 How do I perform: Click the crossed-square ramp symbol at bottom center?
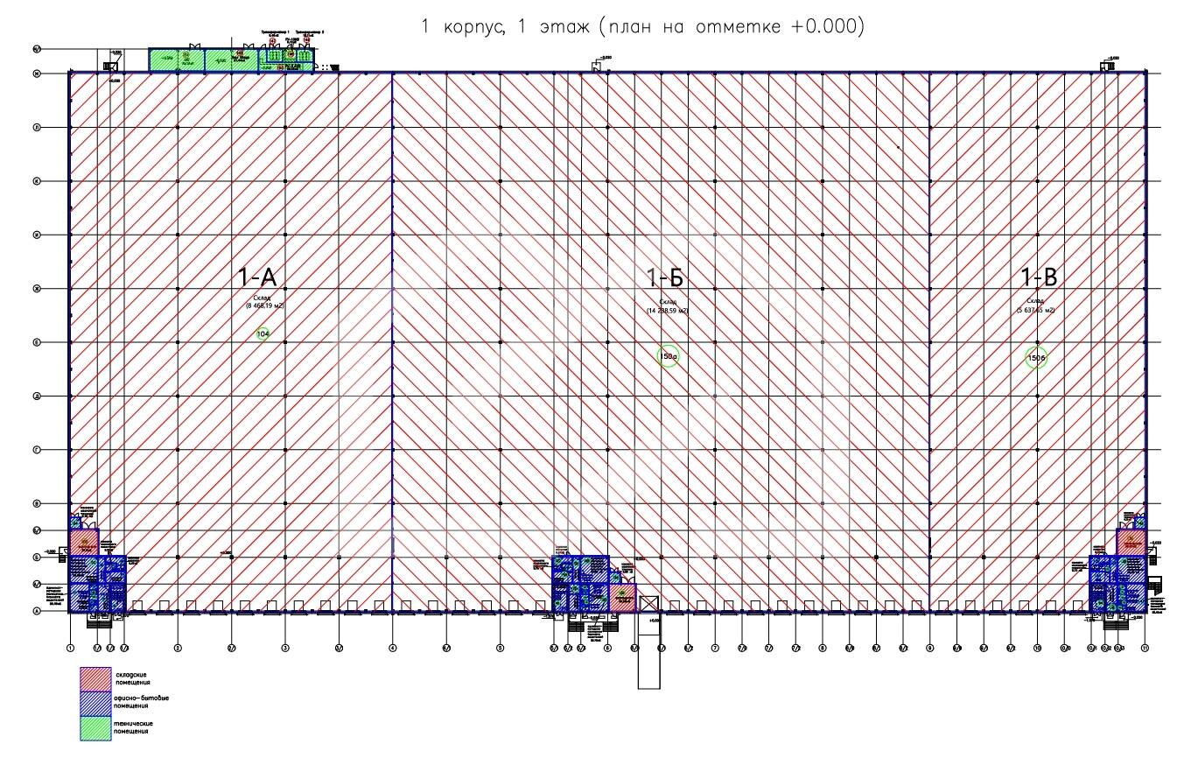click(x=648, y=604)
